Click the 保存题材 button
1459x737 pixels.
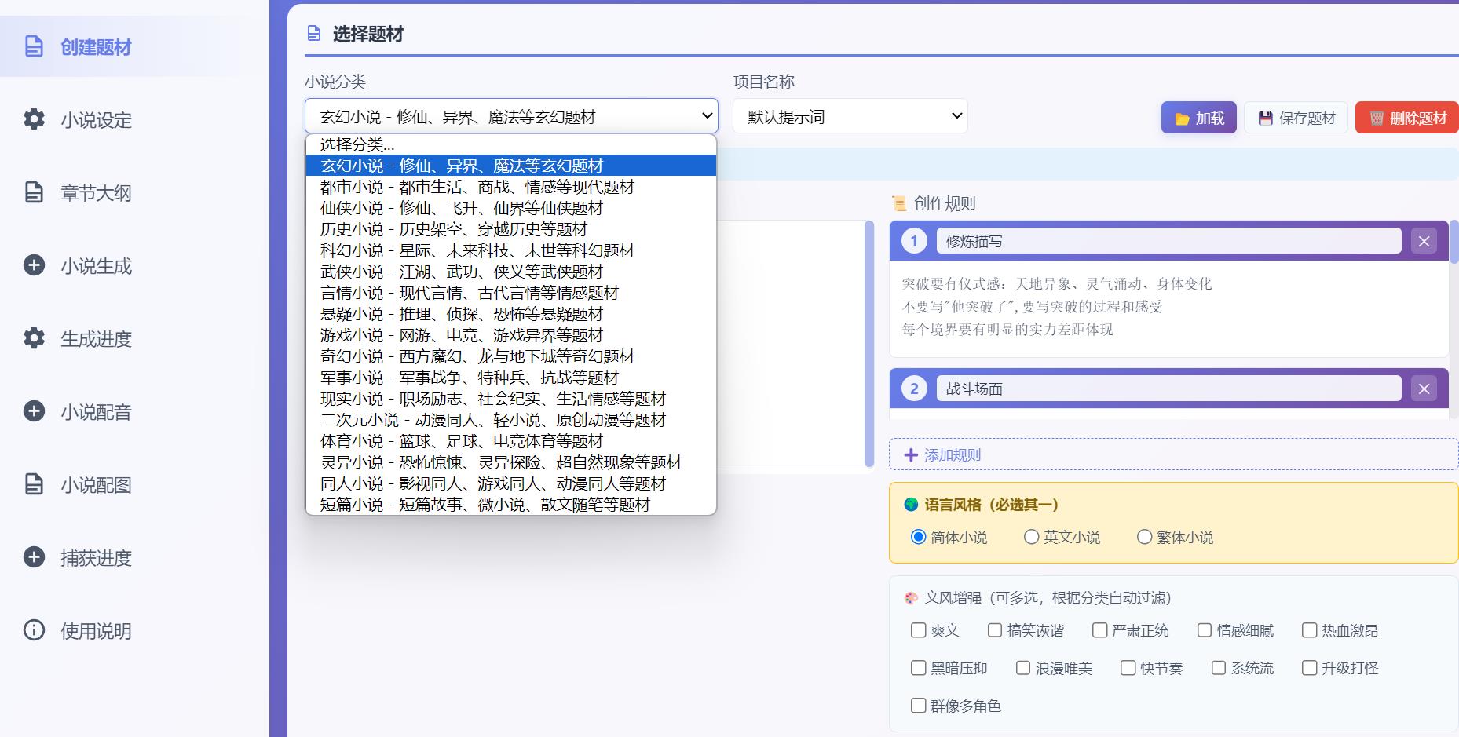tap(1296, 118)
